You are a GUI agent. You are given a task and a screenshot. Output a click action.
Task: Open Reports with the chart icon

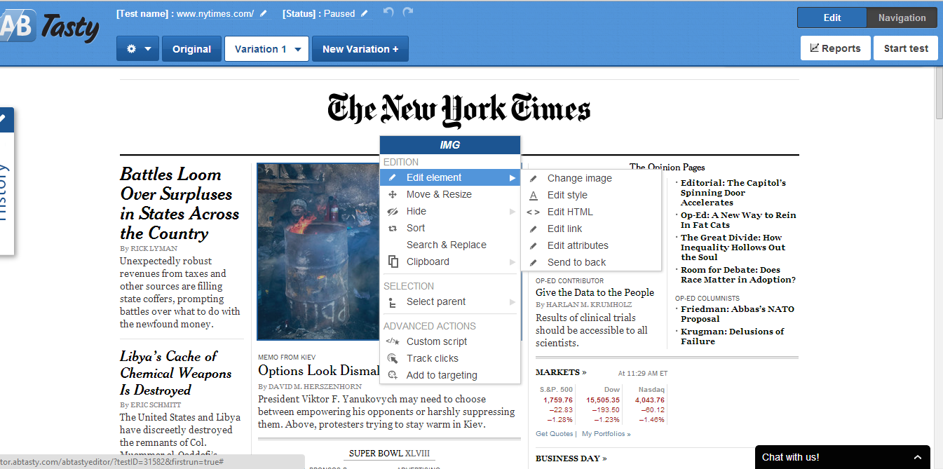point(835,48)
